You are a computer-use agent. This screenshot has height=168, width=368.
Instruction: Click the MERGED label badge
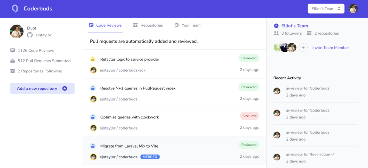pos(150,157)
